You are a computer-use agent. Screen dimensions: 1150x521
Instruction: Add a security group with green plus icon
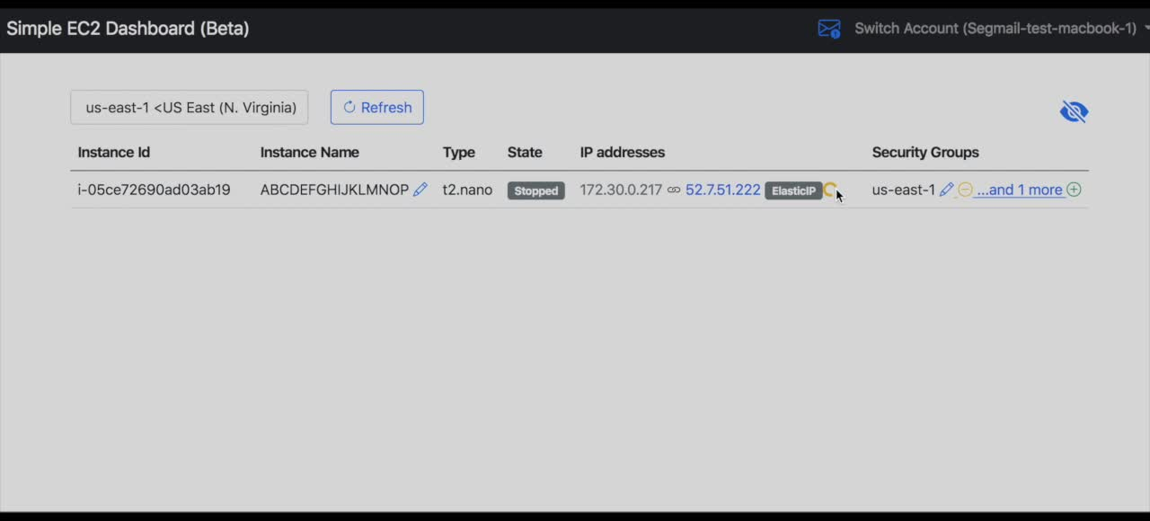point(1074,190)
